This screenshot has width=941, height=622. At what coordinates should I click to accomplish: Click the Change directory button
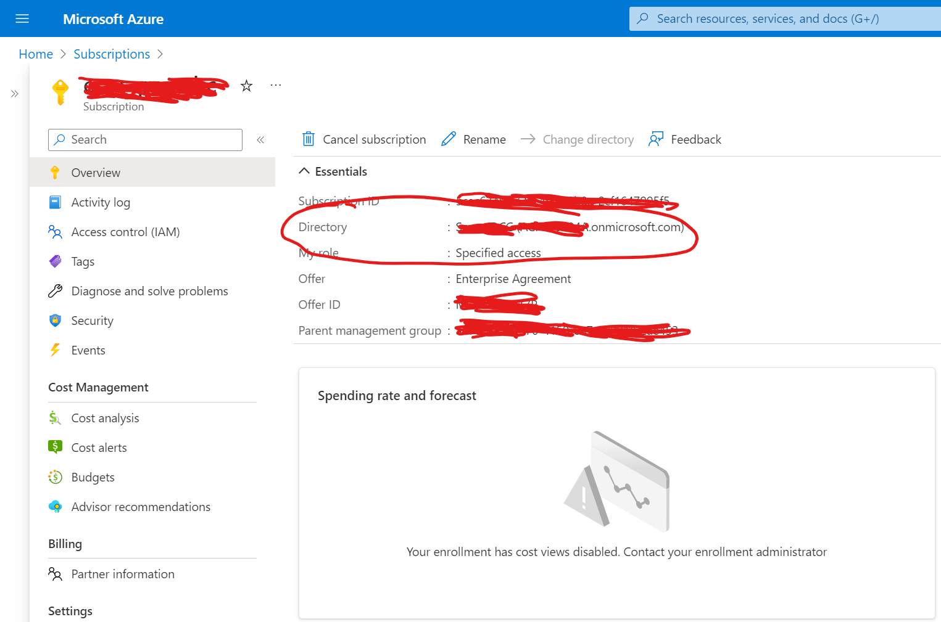click(x=577, y=139)
